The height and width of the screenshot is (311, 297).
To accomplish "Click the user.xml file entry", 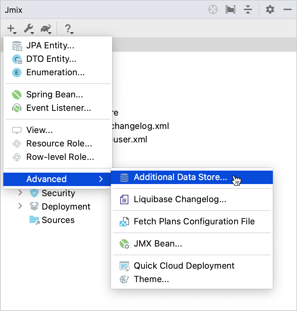I will [x=130, y=139].
